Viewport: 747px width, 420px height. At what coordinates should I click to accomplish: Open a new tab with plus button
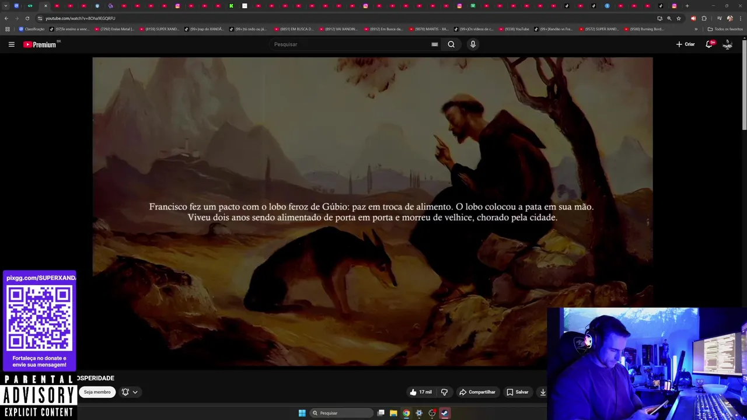pos(687,6)
